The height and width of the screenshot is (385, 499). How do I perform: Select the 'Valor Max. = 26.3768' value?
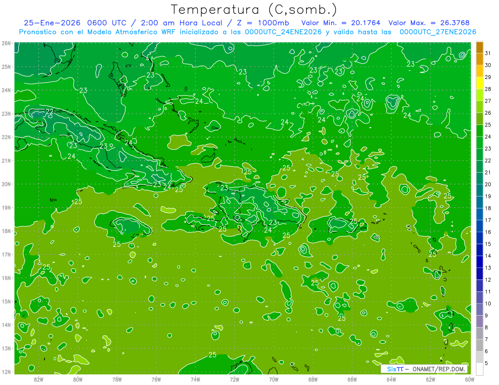(x=429, y=23)
